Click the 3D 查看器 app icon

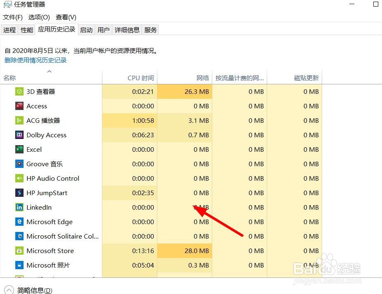pyautogui.click(x=19, y=91)
